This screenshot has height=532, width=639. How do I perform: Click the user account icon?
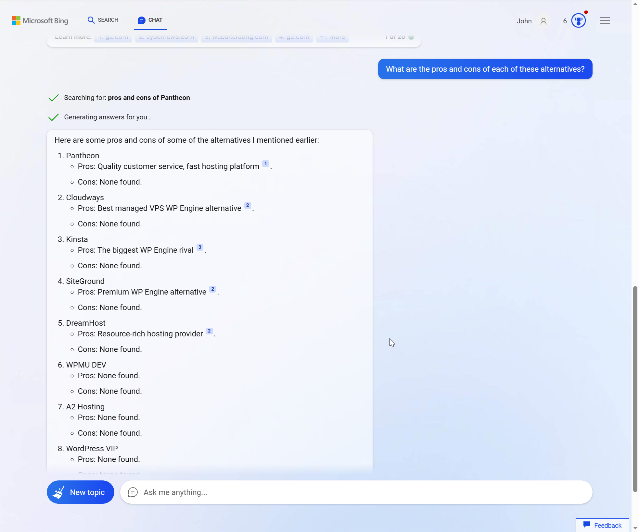click(x=543, y=21)
